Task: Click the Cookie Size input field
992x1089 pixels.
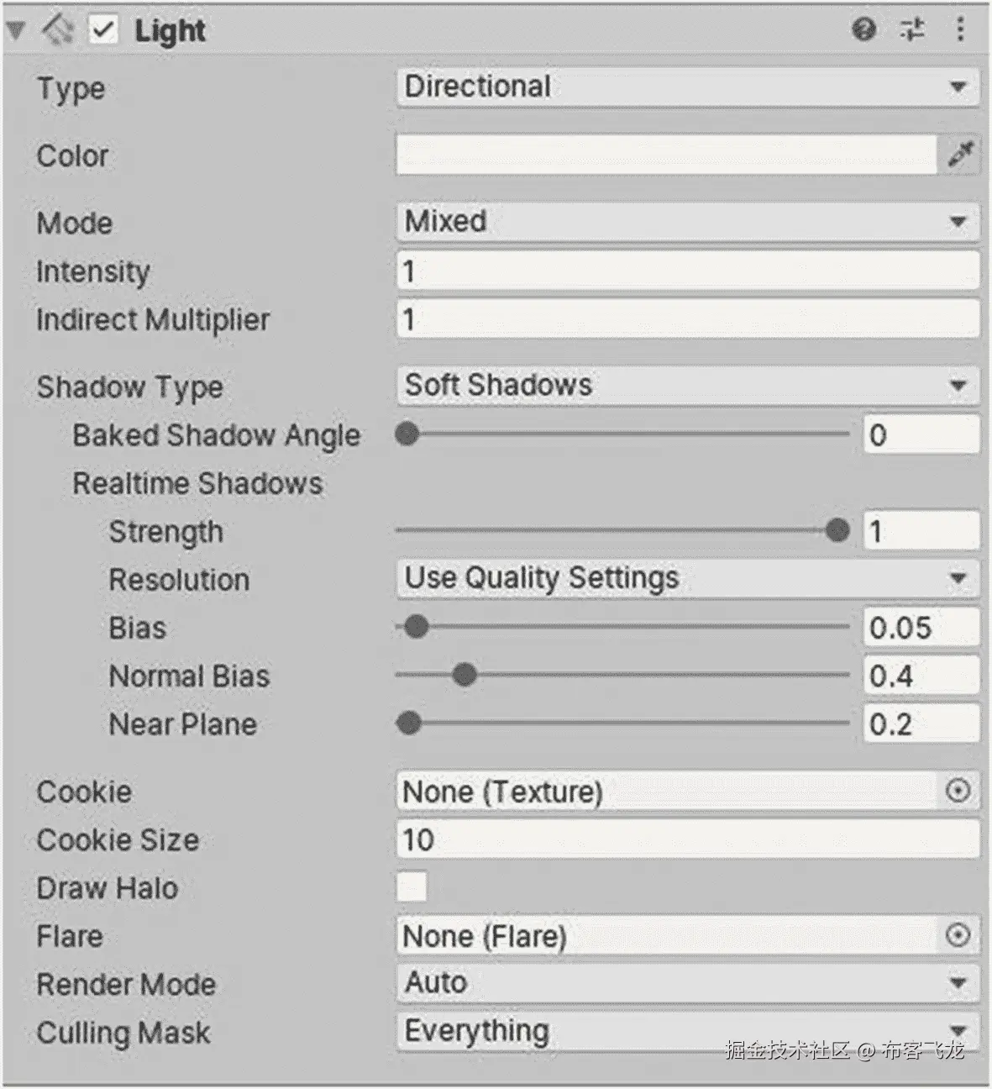Action: coord(687,839)
